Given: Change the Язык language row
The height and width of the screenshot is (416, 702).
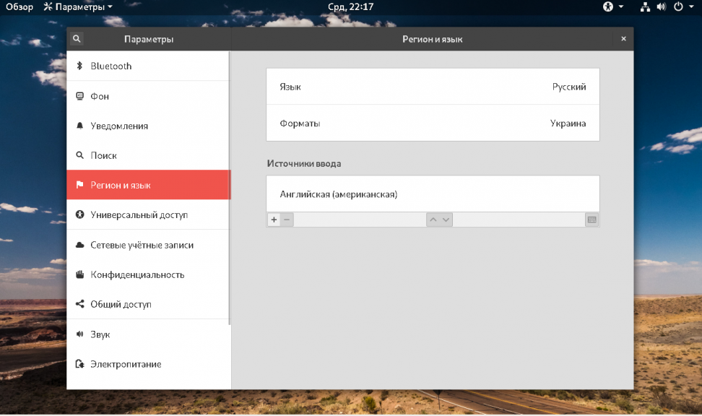Looking at the screenshot, I should [433, 87].
